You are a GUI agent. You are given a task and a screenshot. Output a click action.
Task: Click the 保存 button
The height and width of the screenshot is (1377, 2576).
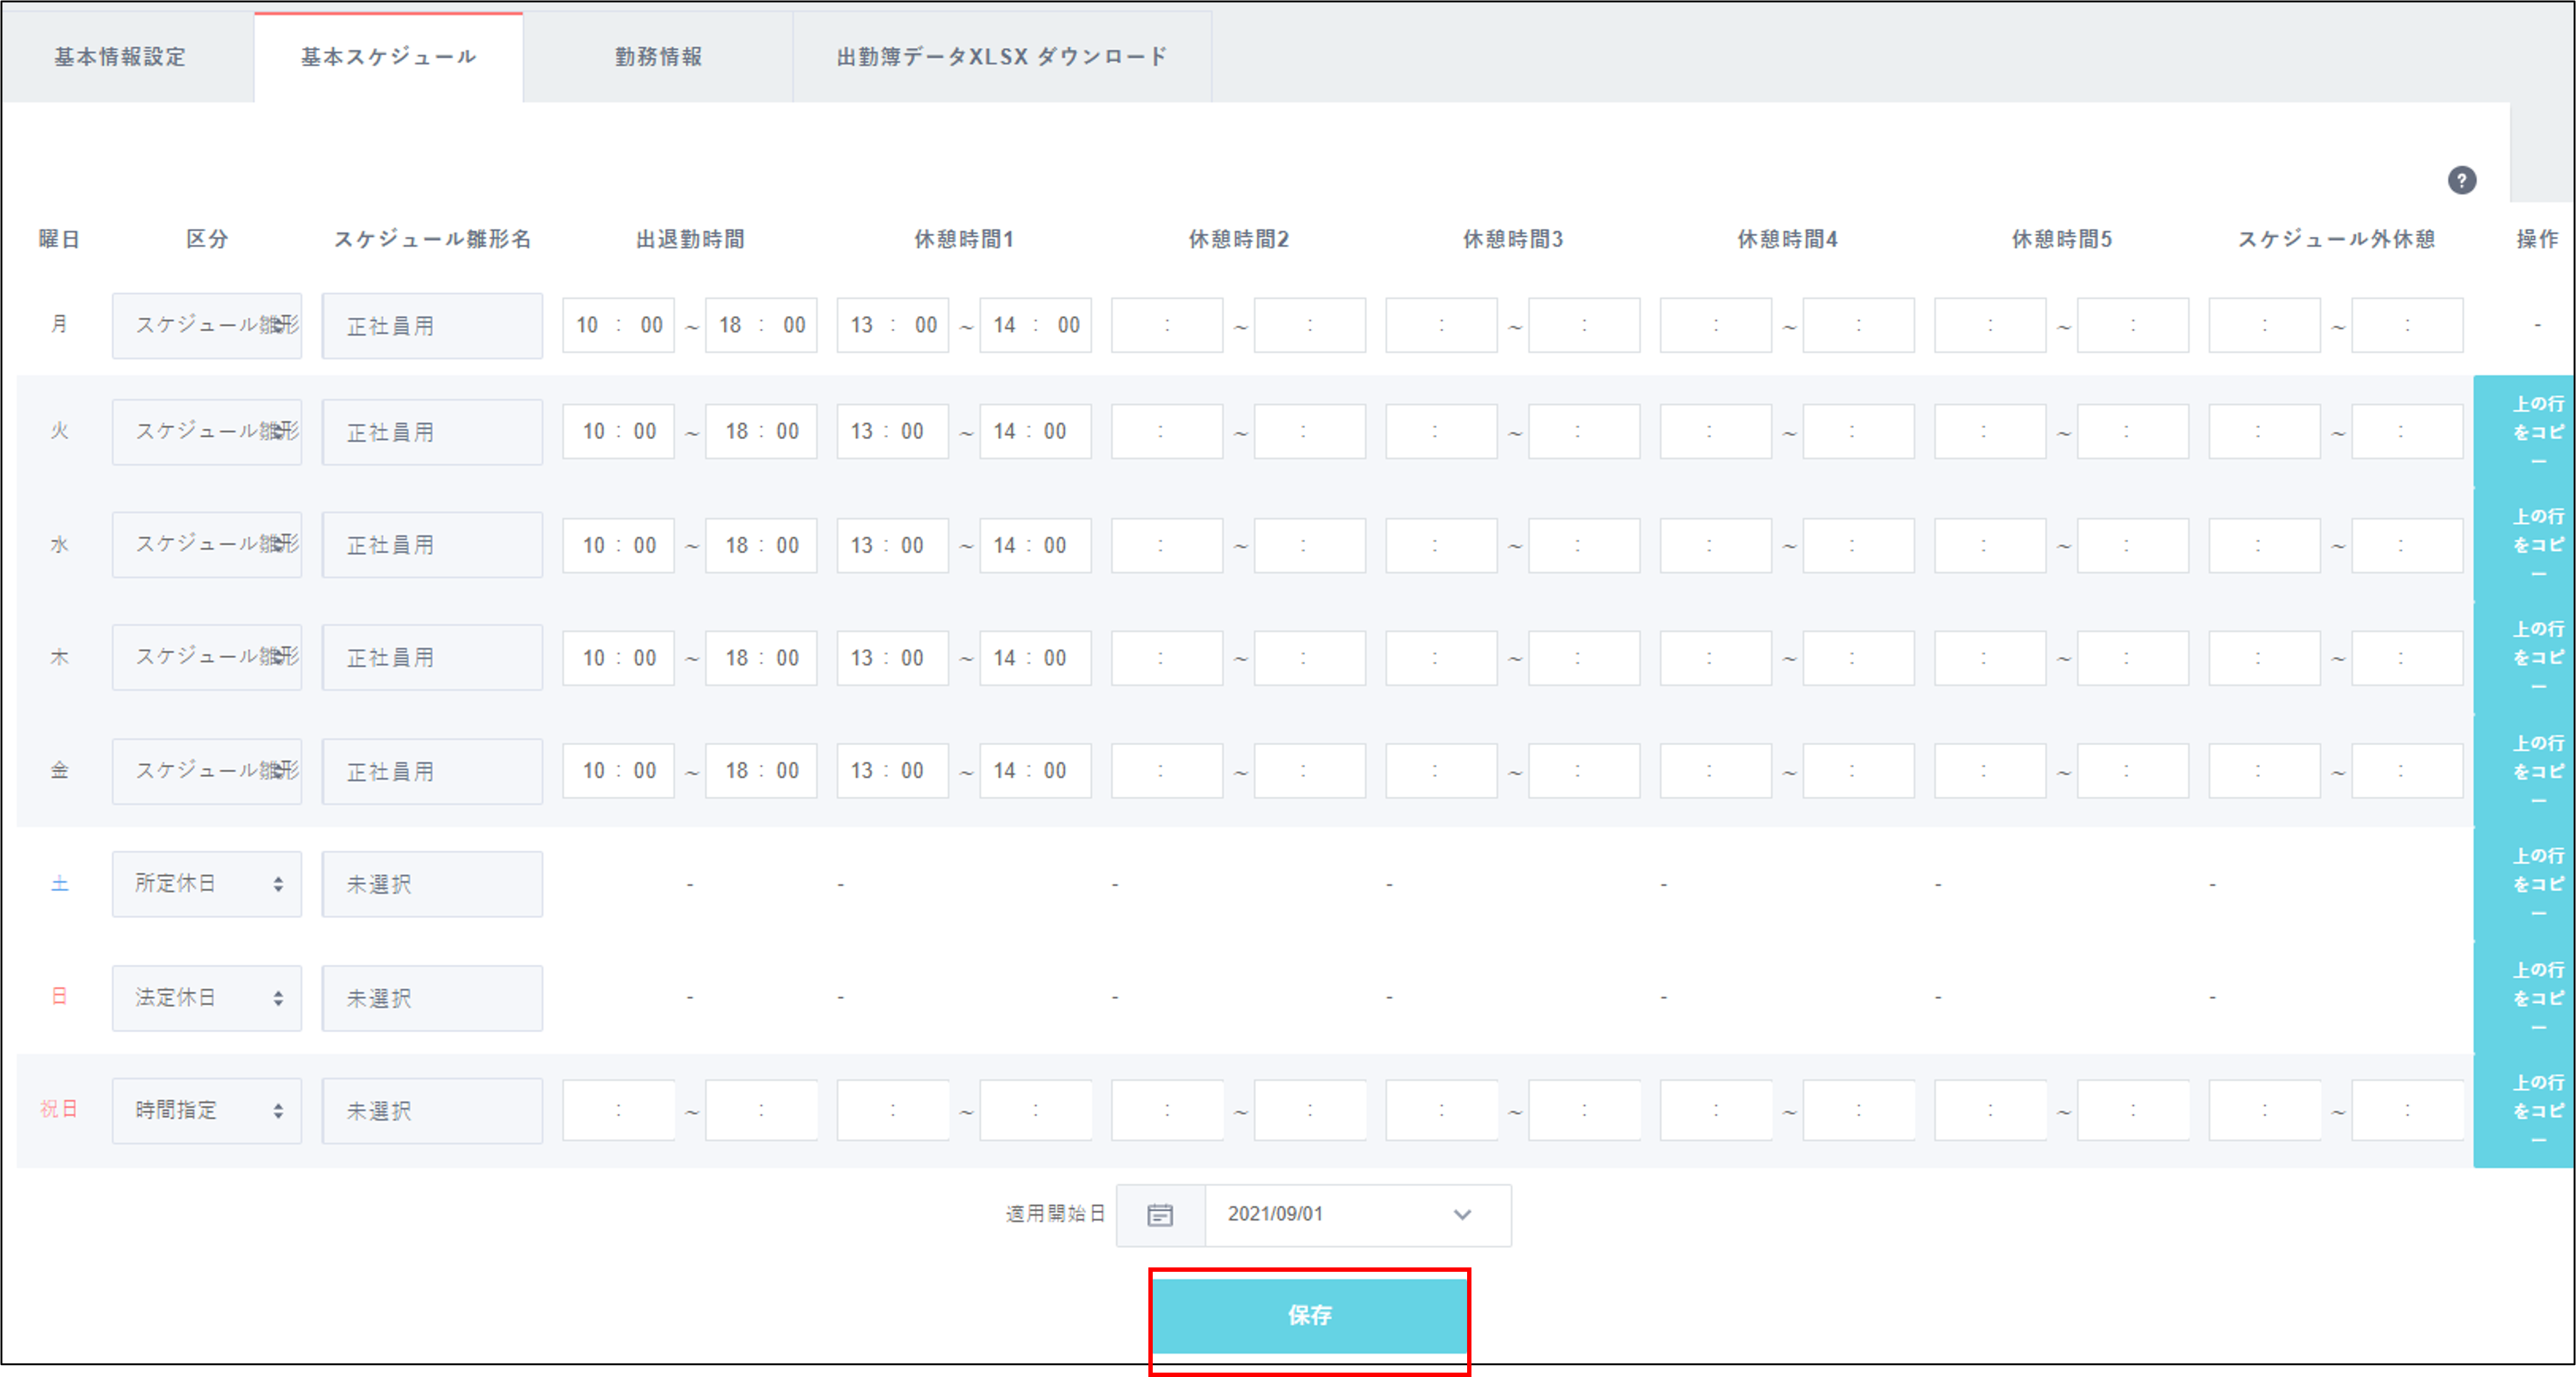pyautogui.click(x=1309, y=1315)
